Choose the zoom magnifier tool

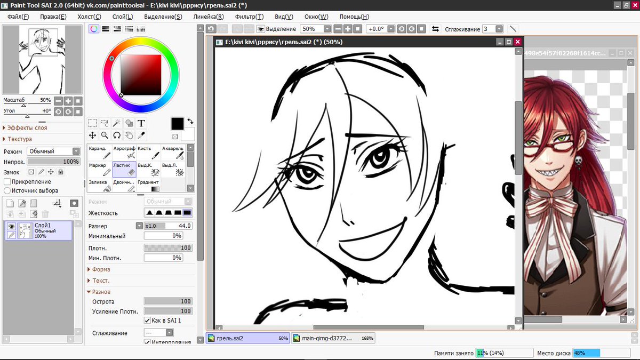[105, 135]
